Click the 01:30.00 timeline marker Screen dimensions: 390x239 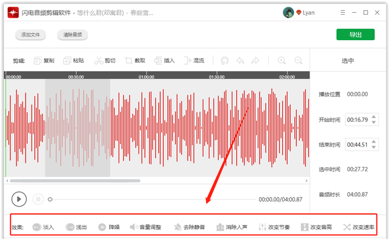tap(217, 77)
